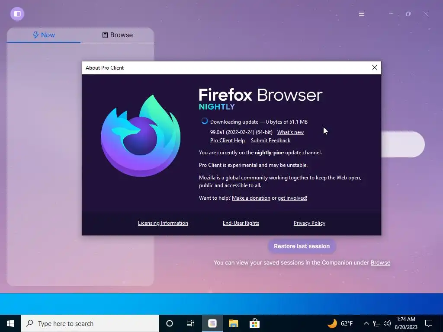The image size is (443, 332).
Task: Click the Restore last session button
Action: coord(302,246)
